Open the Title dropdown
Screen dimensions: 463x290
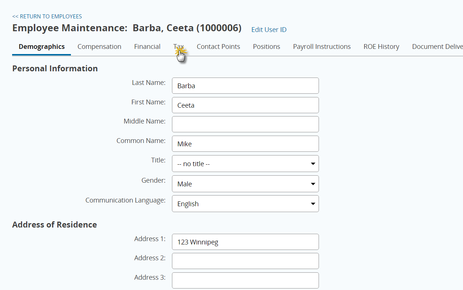coord(245,164)
